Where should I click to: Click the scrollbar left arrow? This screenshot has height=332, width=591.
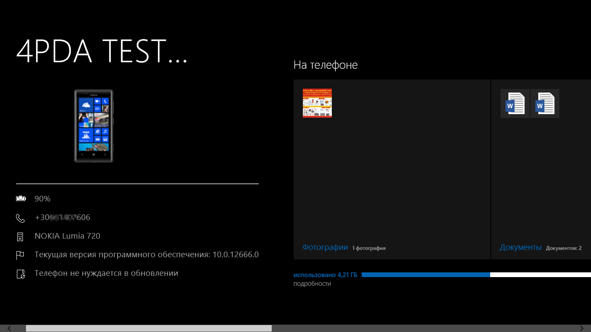pos(10,329)
